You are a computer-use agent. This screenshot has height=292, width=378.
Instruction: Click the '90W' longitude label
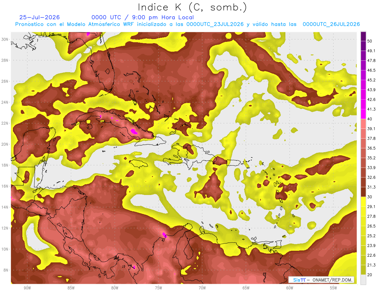point(27,288)
